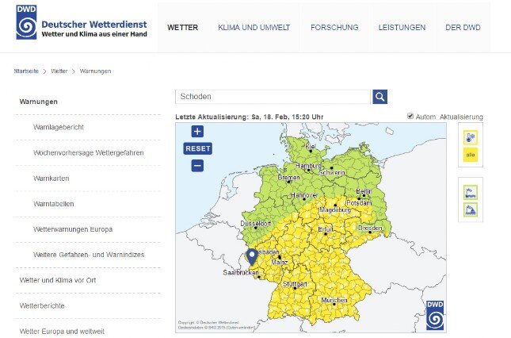Toggle Autom. Aktualisierung checkbox
Screen dimensions: 511x338
pos(410,117)
